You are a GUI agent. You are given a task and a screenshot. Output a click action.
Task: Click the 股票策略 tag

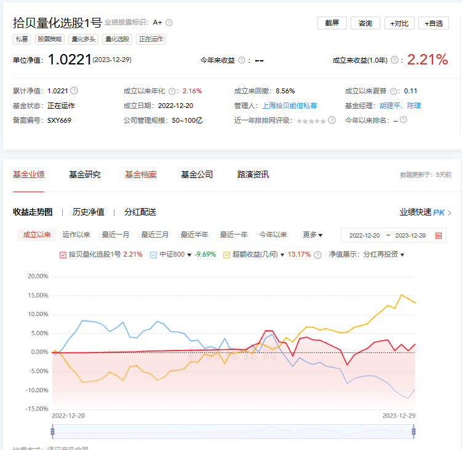(50, 39)
